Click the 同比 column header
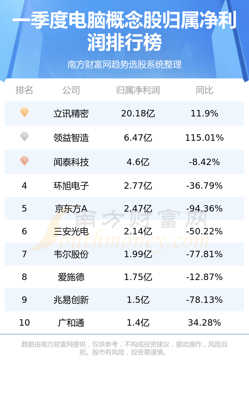Viewport: 249px width, 395px height. tap(204, 90)
